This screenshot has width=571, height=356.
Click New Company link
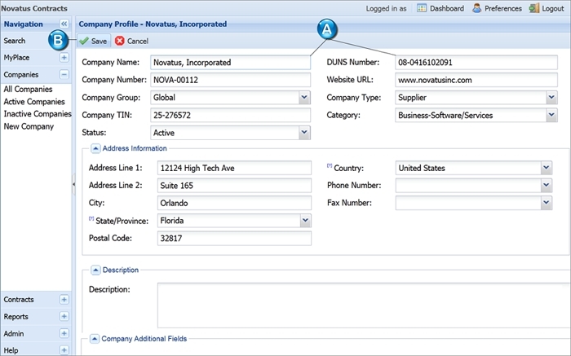(x=29, y=126)
